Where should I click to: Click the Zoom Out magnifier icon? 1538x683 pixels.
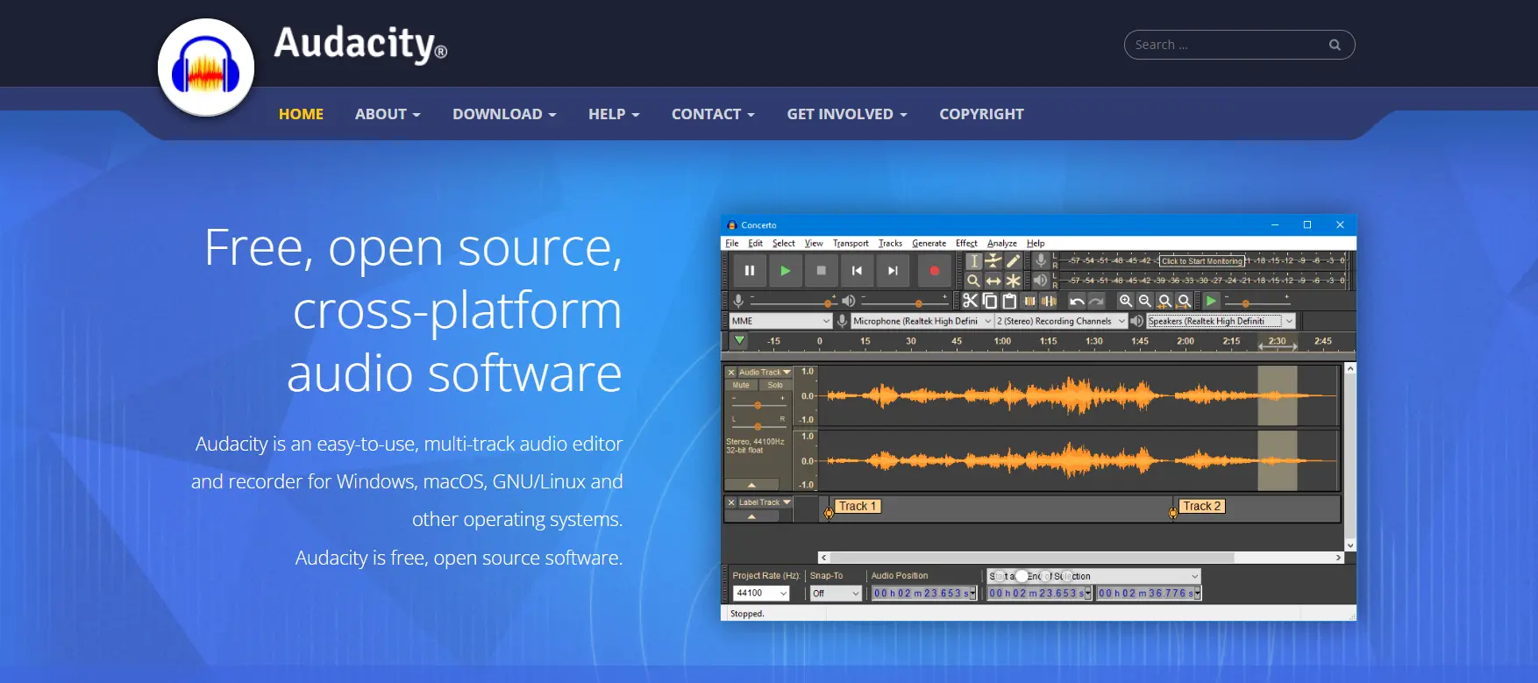coord(1145,301)
